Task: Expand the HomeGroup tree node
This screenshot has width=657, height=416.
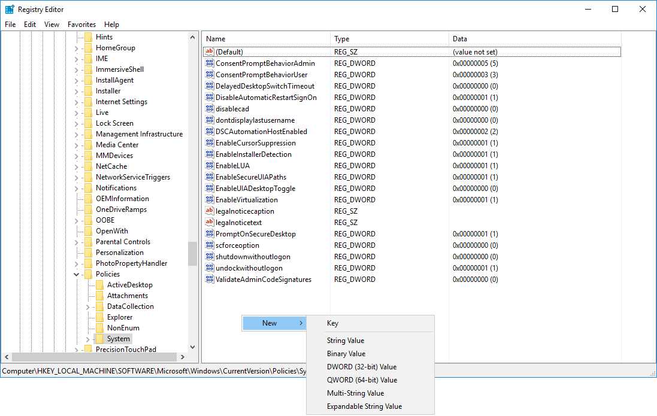Action: (76, 48)
